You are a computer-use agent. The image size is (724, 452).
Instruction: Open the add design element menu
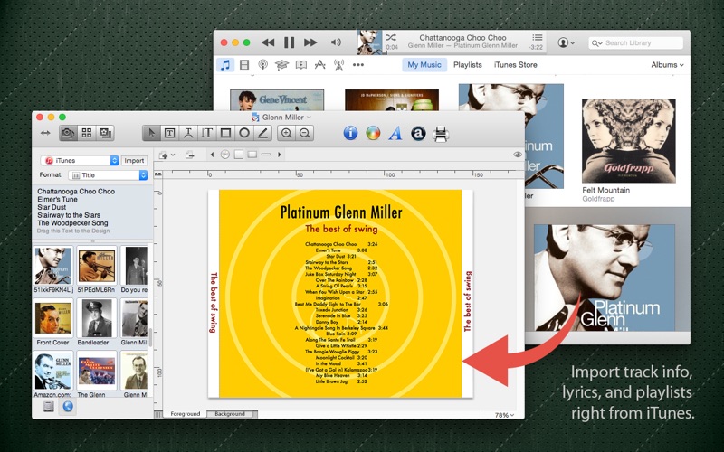click(167, 155)
